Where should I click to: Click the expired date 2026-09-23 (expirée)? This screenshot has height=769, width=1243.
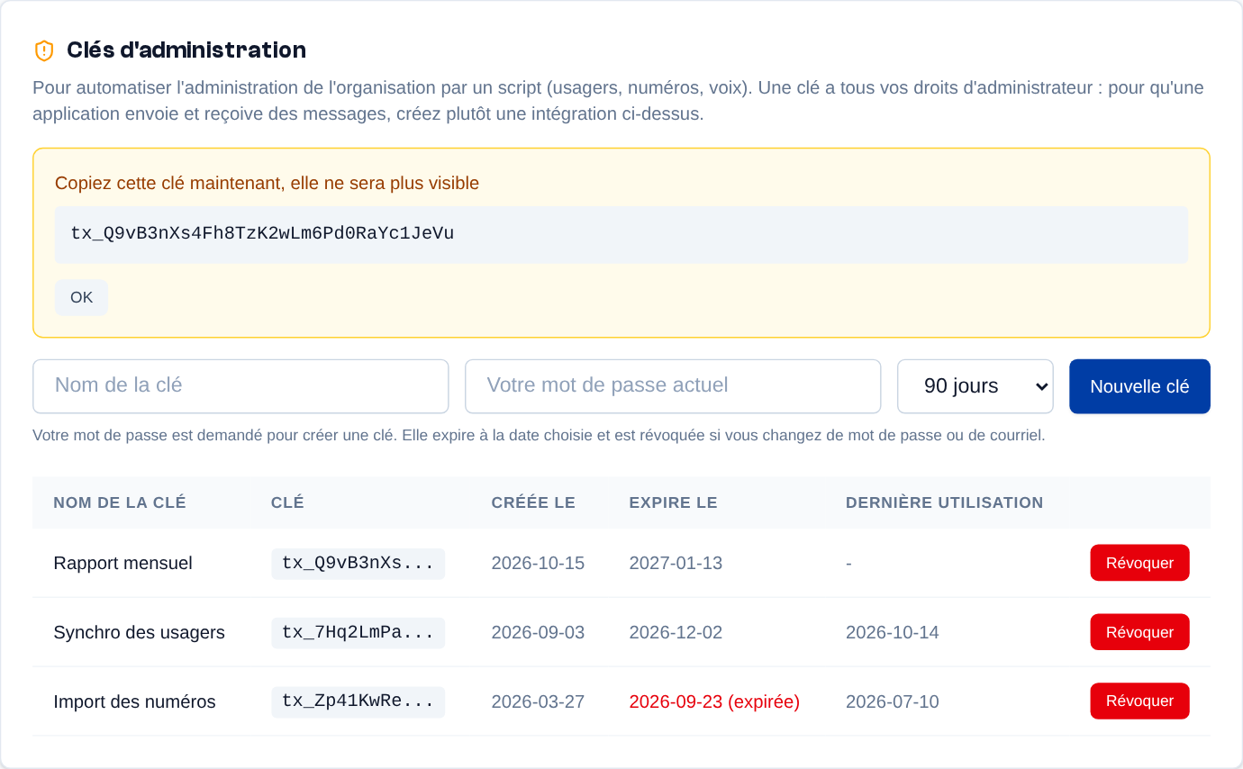(714, 702)
